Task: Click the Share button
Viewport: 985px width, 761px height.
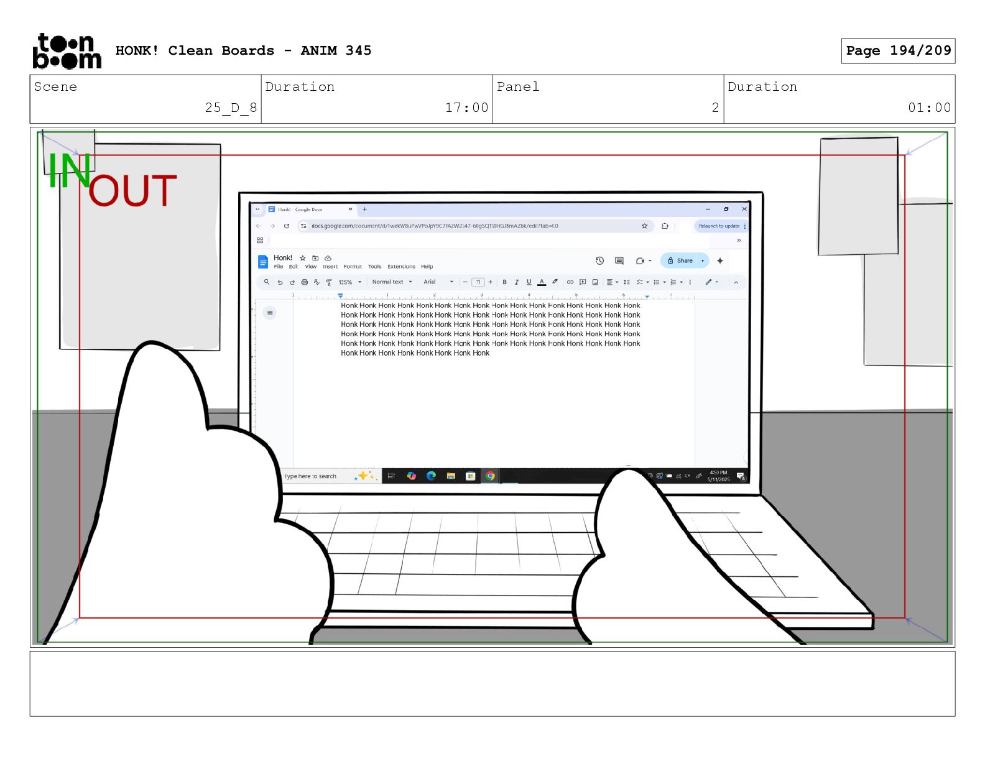Action: 680,261
